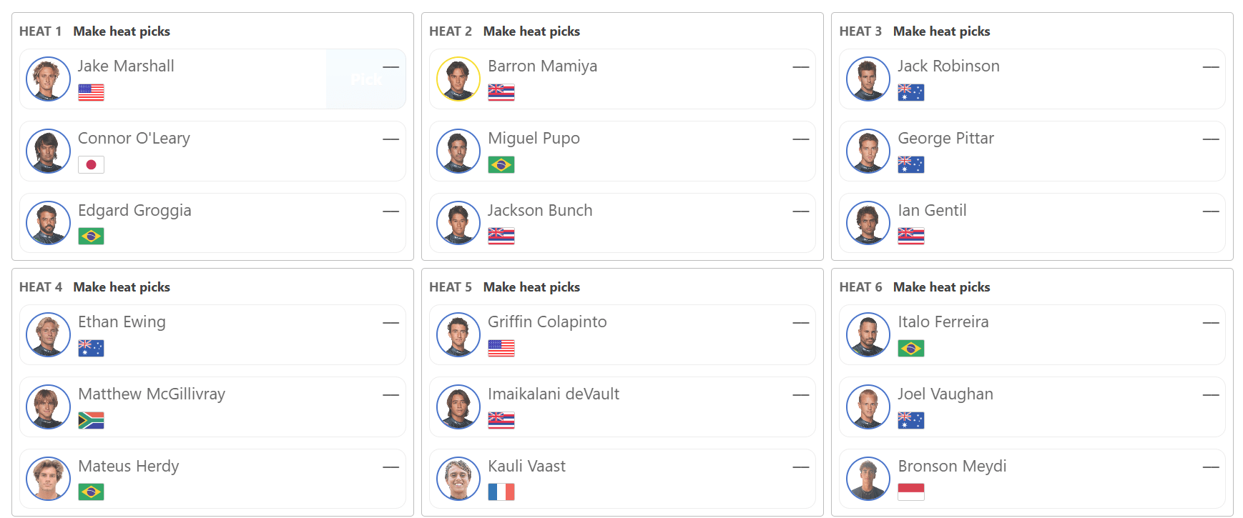Click Barron Mamiya's yellow-ringed avatar
Image resolution: width=1243 pixels, height=518 pixels.
point(458,79)
